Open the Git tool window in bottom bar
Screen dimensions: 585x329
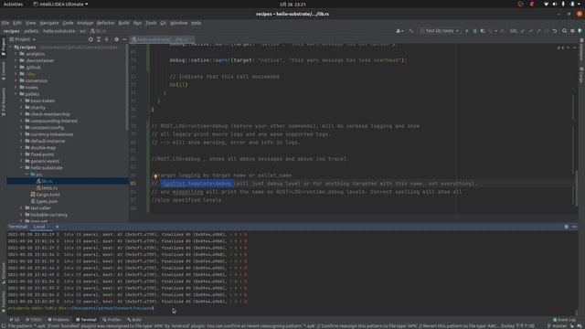[x=15, y=320]
